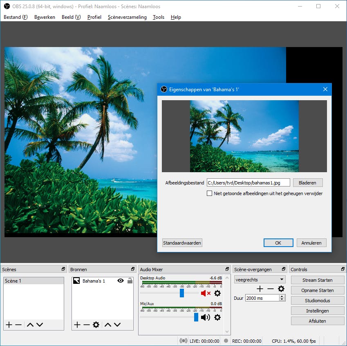Open the veegrechts transition dropdown
This screenshot has height=346, width=347.
click(259, 279)
